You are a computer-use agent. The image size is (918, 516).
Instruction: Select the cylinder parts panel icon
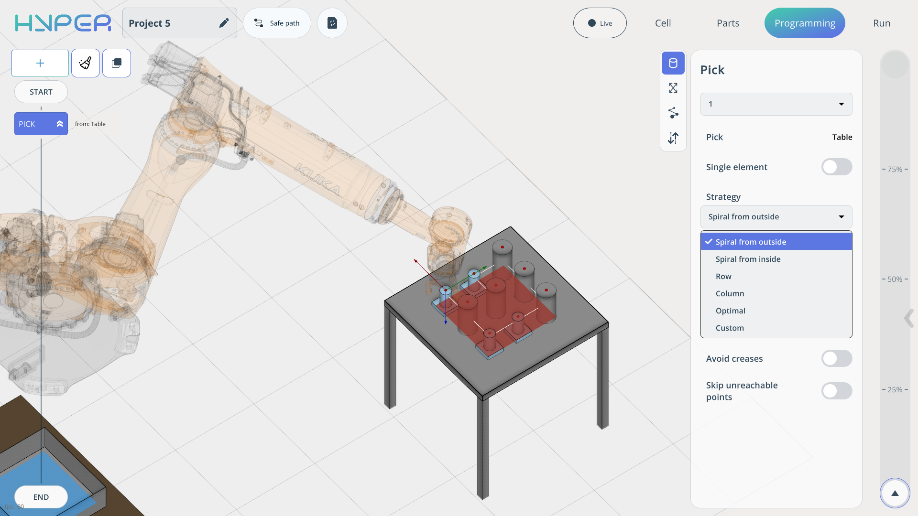673,63
